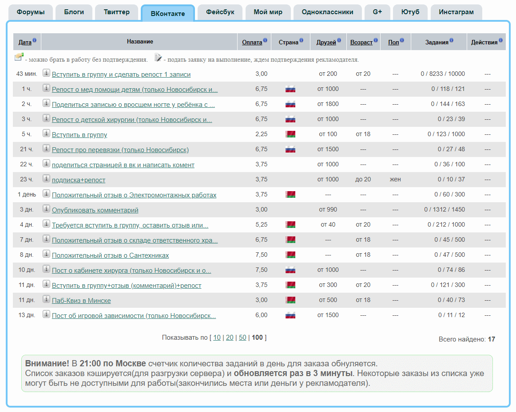The height and width of the screenshot is (412, 516).
Task: Go to the 'Инстаграм' tab
Action: 456,12
